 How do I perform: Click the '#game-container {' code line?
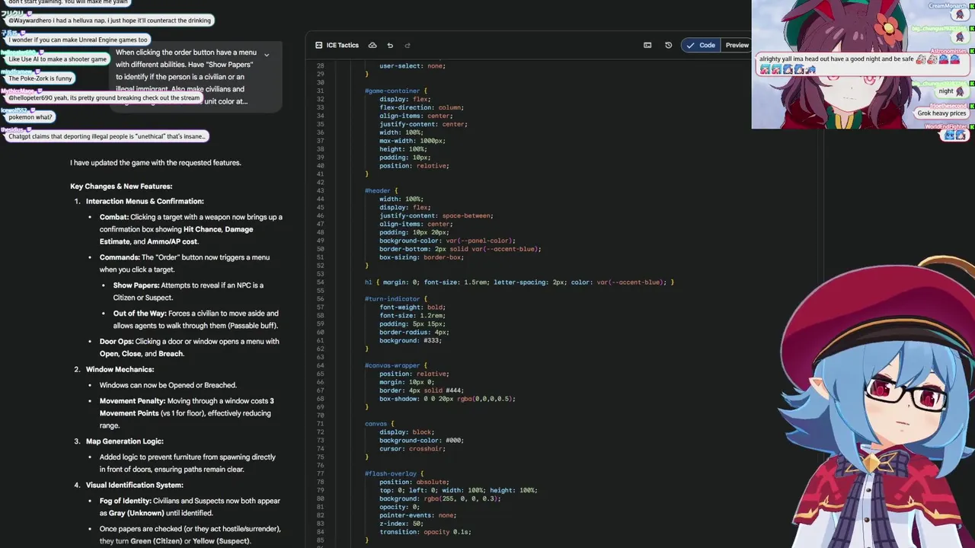pyautogui.click(x=396, y=91)
